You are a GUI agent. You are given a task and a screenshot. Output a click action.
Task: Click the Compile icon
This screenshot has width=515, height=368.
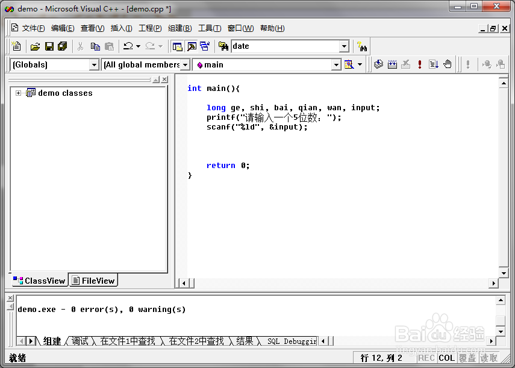378,64
